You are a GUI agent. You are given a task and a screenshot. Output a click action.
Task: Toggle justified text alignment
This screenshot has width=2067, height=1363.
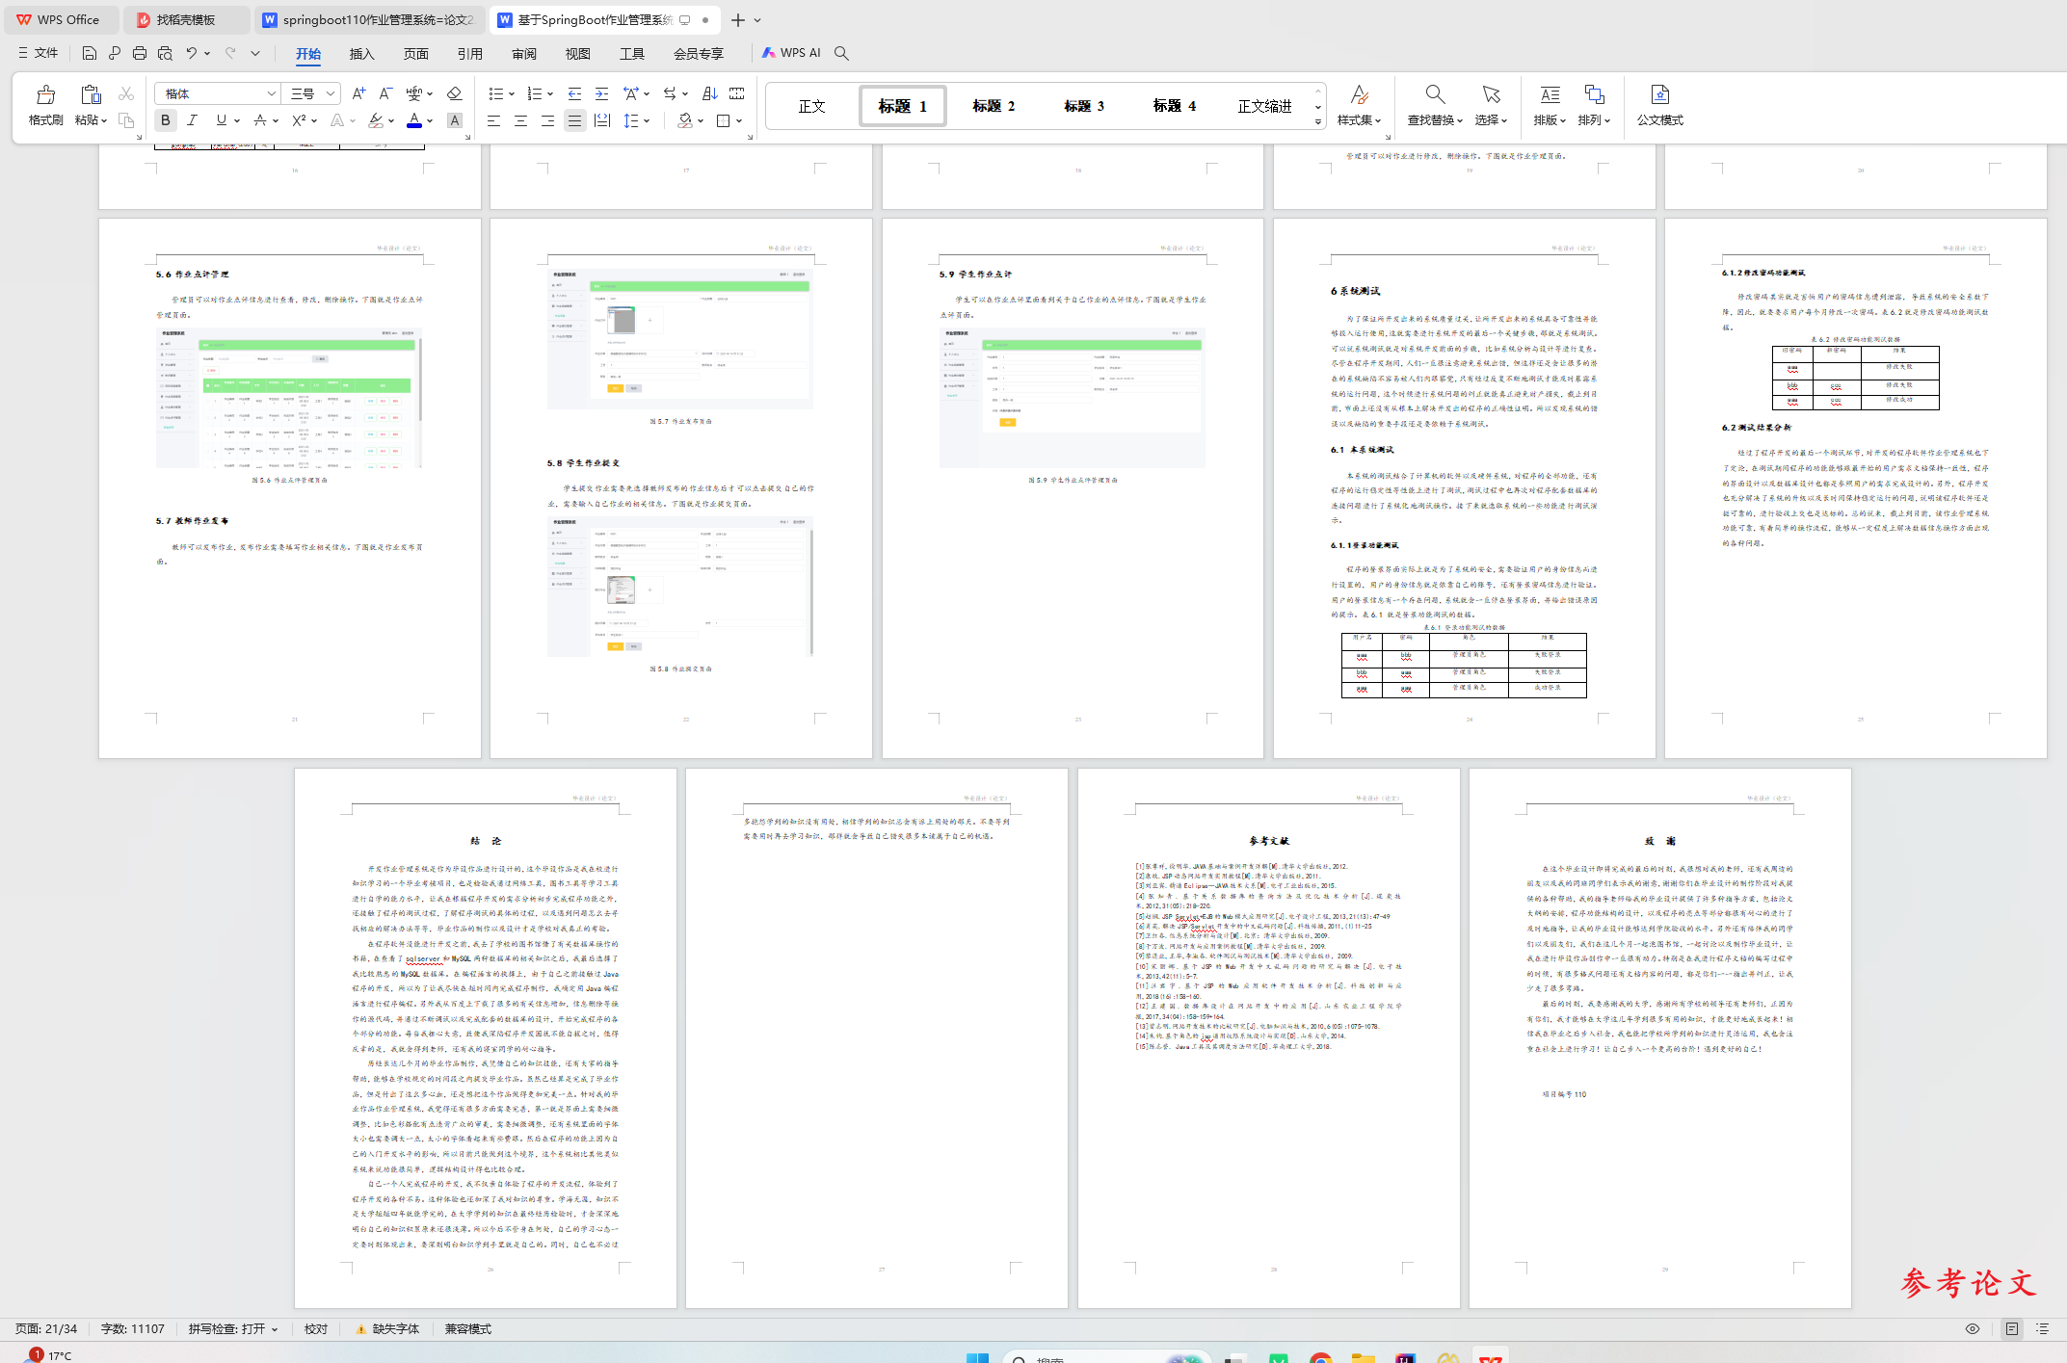click(574, 120)
